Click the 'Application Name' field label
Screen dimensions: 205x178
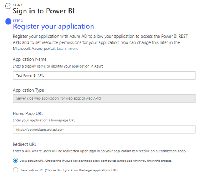coord(29,59)
